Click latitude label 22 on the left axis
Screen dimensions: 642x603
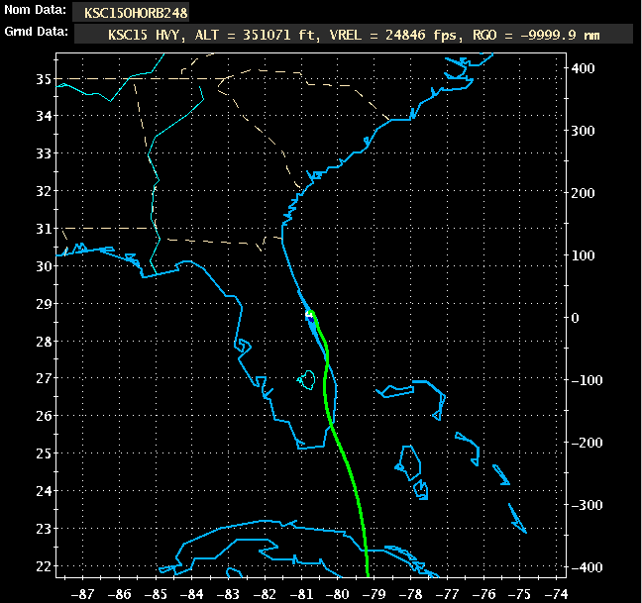(44, 567)
